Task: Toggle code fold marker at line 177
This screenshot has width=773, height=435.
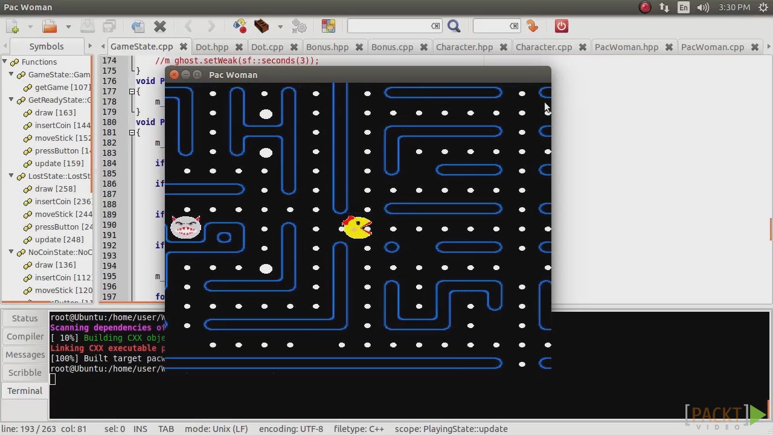Action: 132,91
